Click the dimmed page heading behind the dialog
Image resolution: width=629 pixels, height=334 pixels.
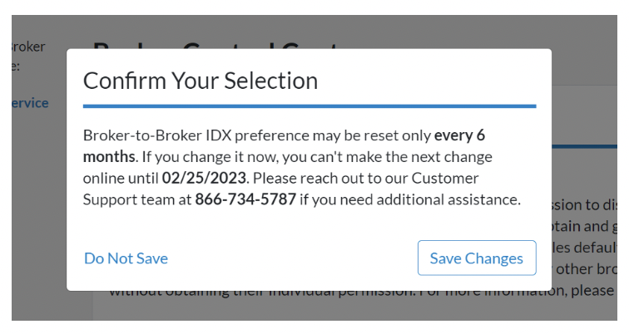[216, 45]
